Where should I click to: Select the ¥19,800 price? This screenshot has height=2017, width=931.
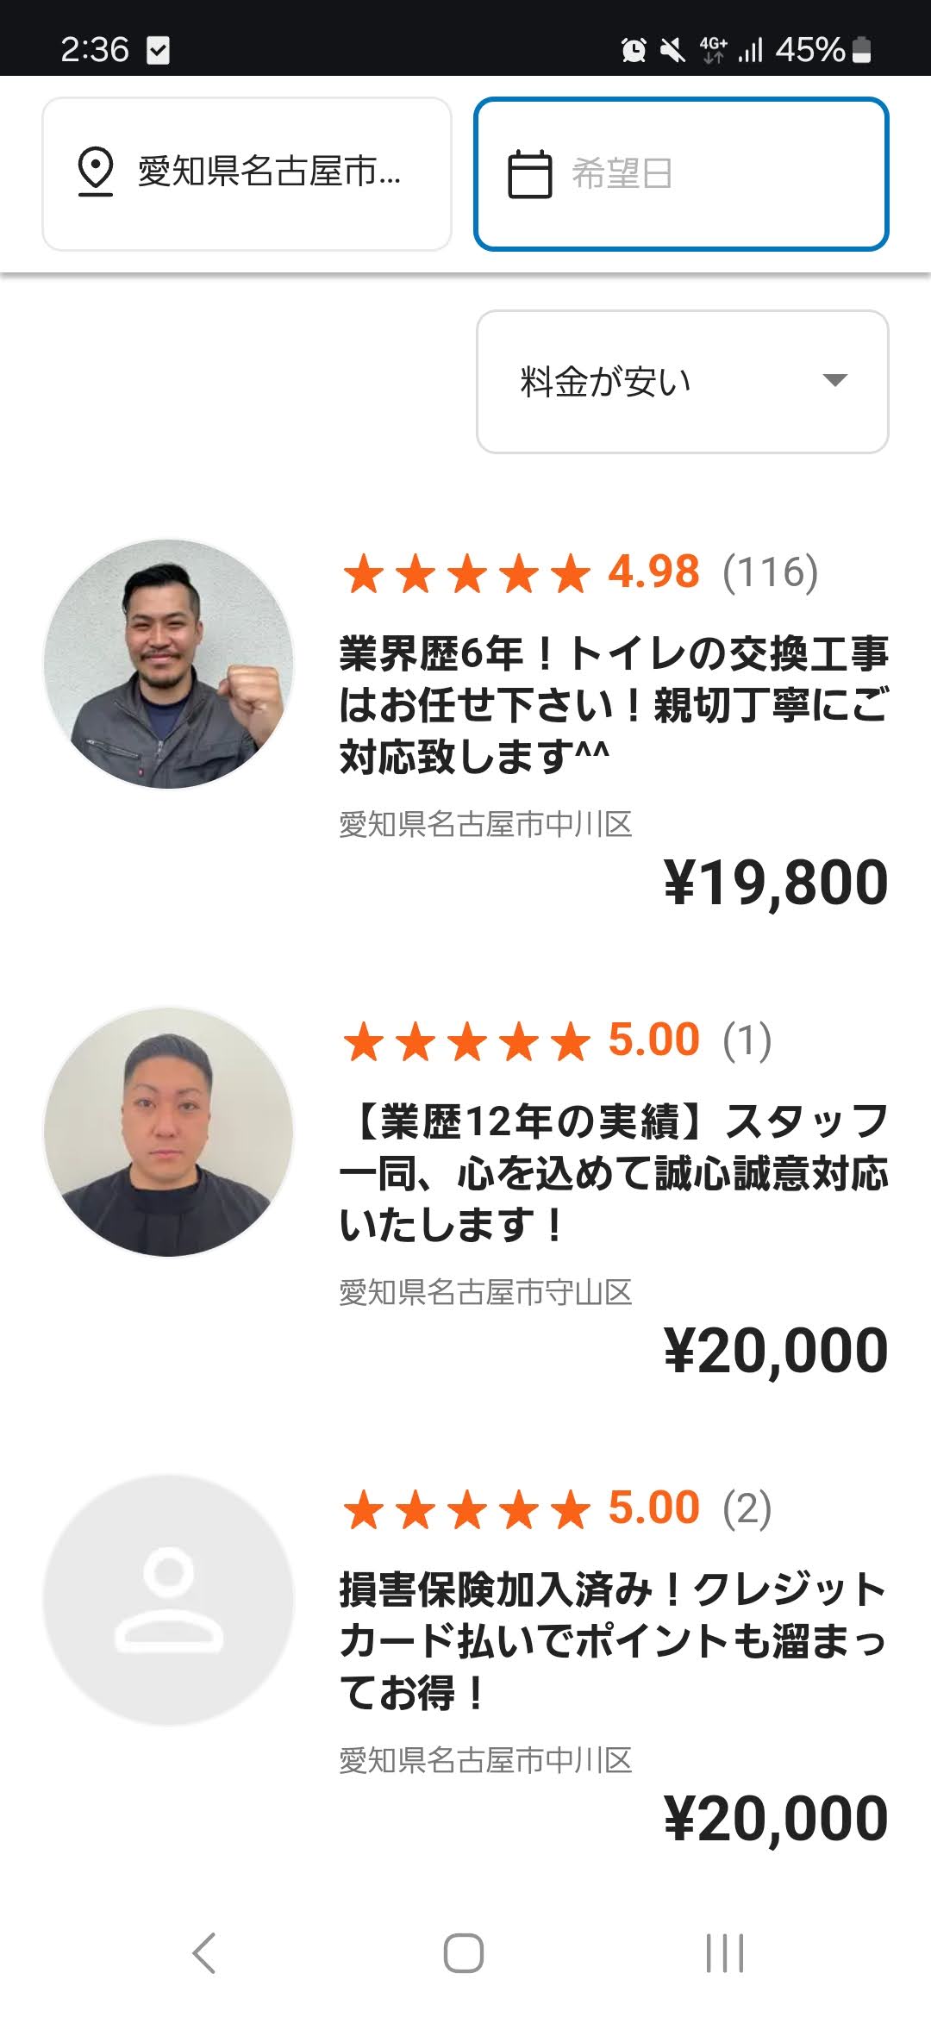pyautogui.click(x=776, y=884)
